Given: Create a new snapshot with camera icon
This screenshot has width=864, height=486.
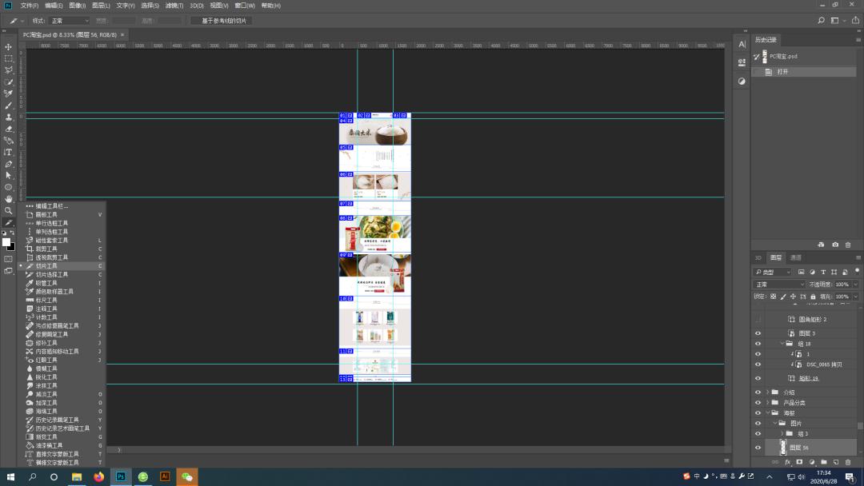Looking at the screenshot, I should (x=835, y=245).
